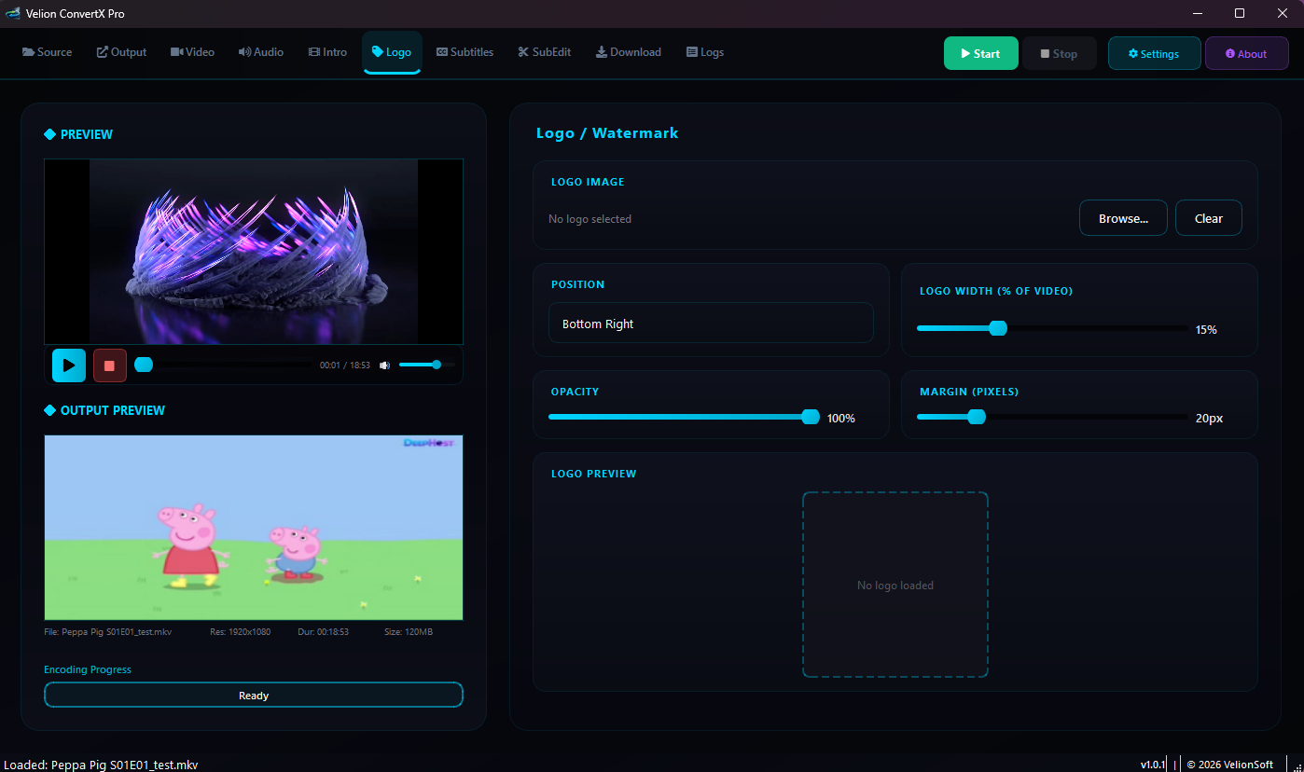
Task: Click the © 2026 VelionSoft text
Action: point(1229,765)
